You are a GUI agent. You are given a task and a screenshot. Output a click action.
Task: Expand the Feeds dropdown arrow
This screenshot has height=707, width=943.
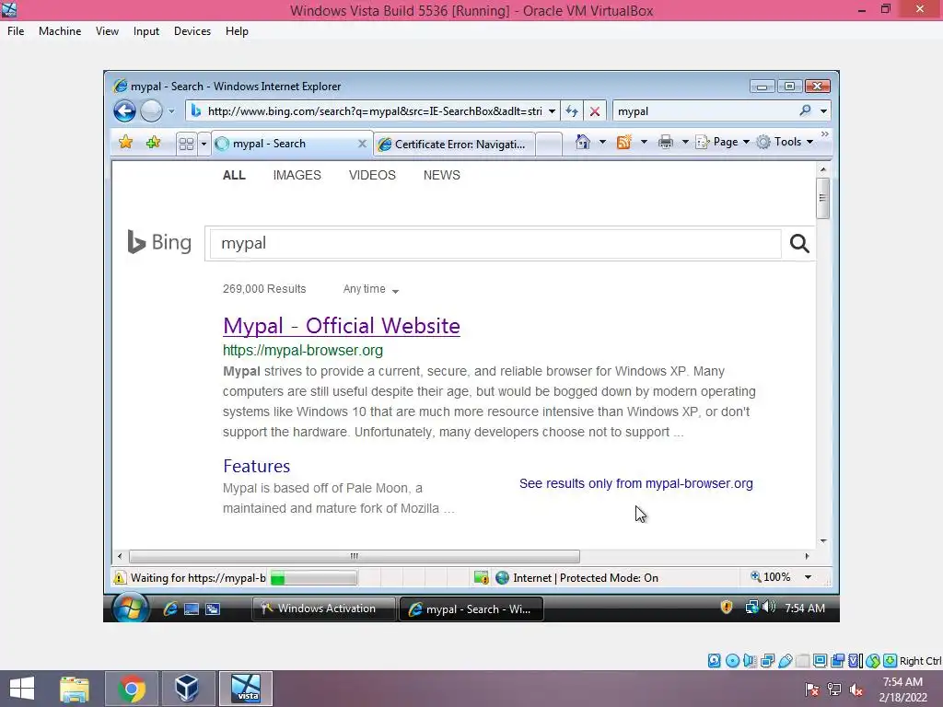[644, 142]
